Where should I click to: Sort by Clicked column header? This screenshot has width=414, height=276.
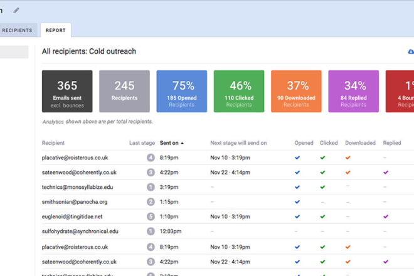[329, 143]
